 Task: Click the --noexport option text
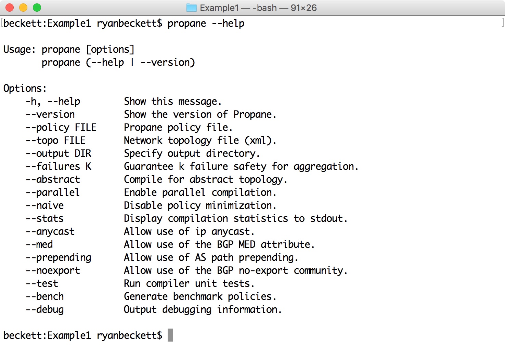[x=53, y=270]
